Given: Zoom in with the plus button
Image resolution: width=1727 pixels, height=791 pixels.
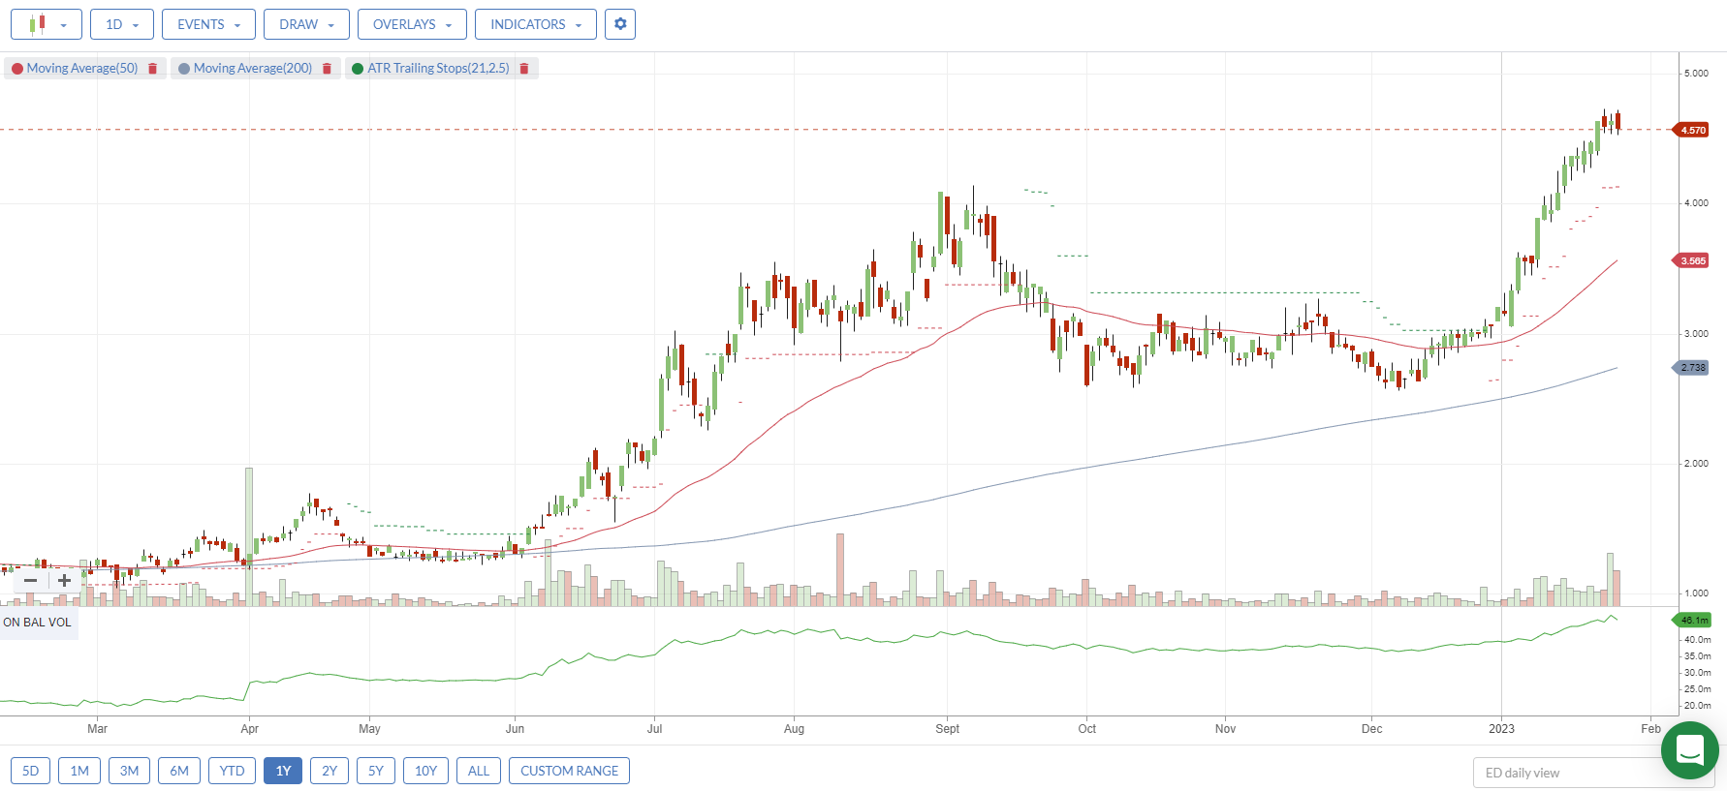Looking at the screenshot, I should pyautogui.click(x=64, y=580).
